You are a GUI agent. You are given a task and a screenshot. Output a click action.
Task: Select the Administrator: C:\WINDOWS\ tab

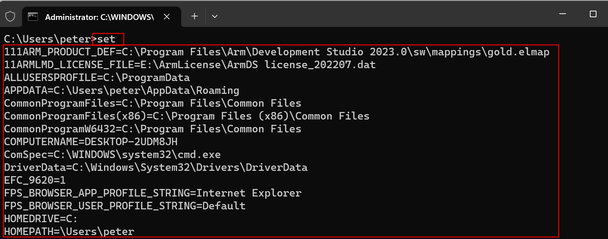pyautogui.click(x=98, y=17)
